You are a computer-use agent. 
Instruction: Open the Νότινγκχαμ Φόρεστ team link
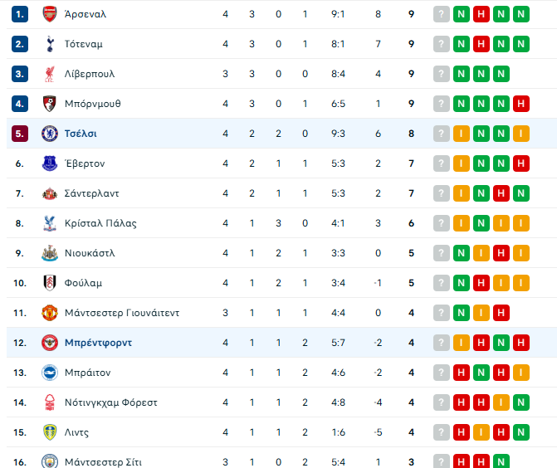point(111,402)
